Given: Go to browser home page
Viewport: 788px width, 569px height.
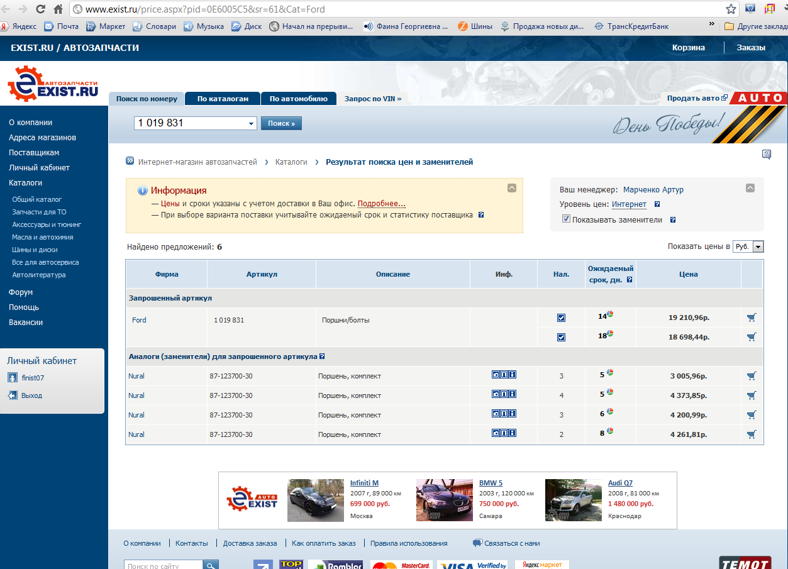Looking at the screenshot, I should (x=58, y=9).
